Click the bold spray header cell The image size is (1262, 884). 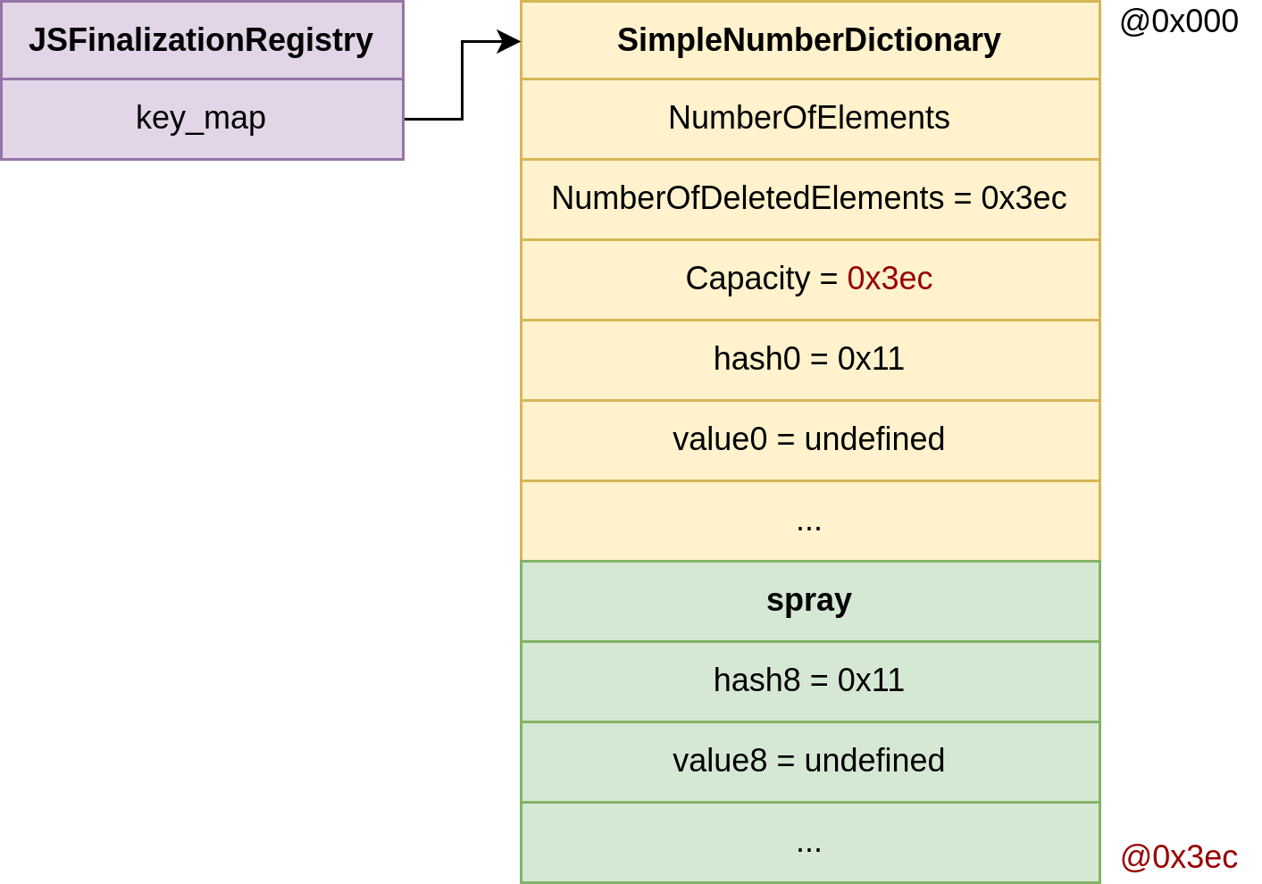coord(809,600)
